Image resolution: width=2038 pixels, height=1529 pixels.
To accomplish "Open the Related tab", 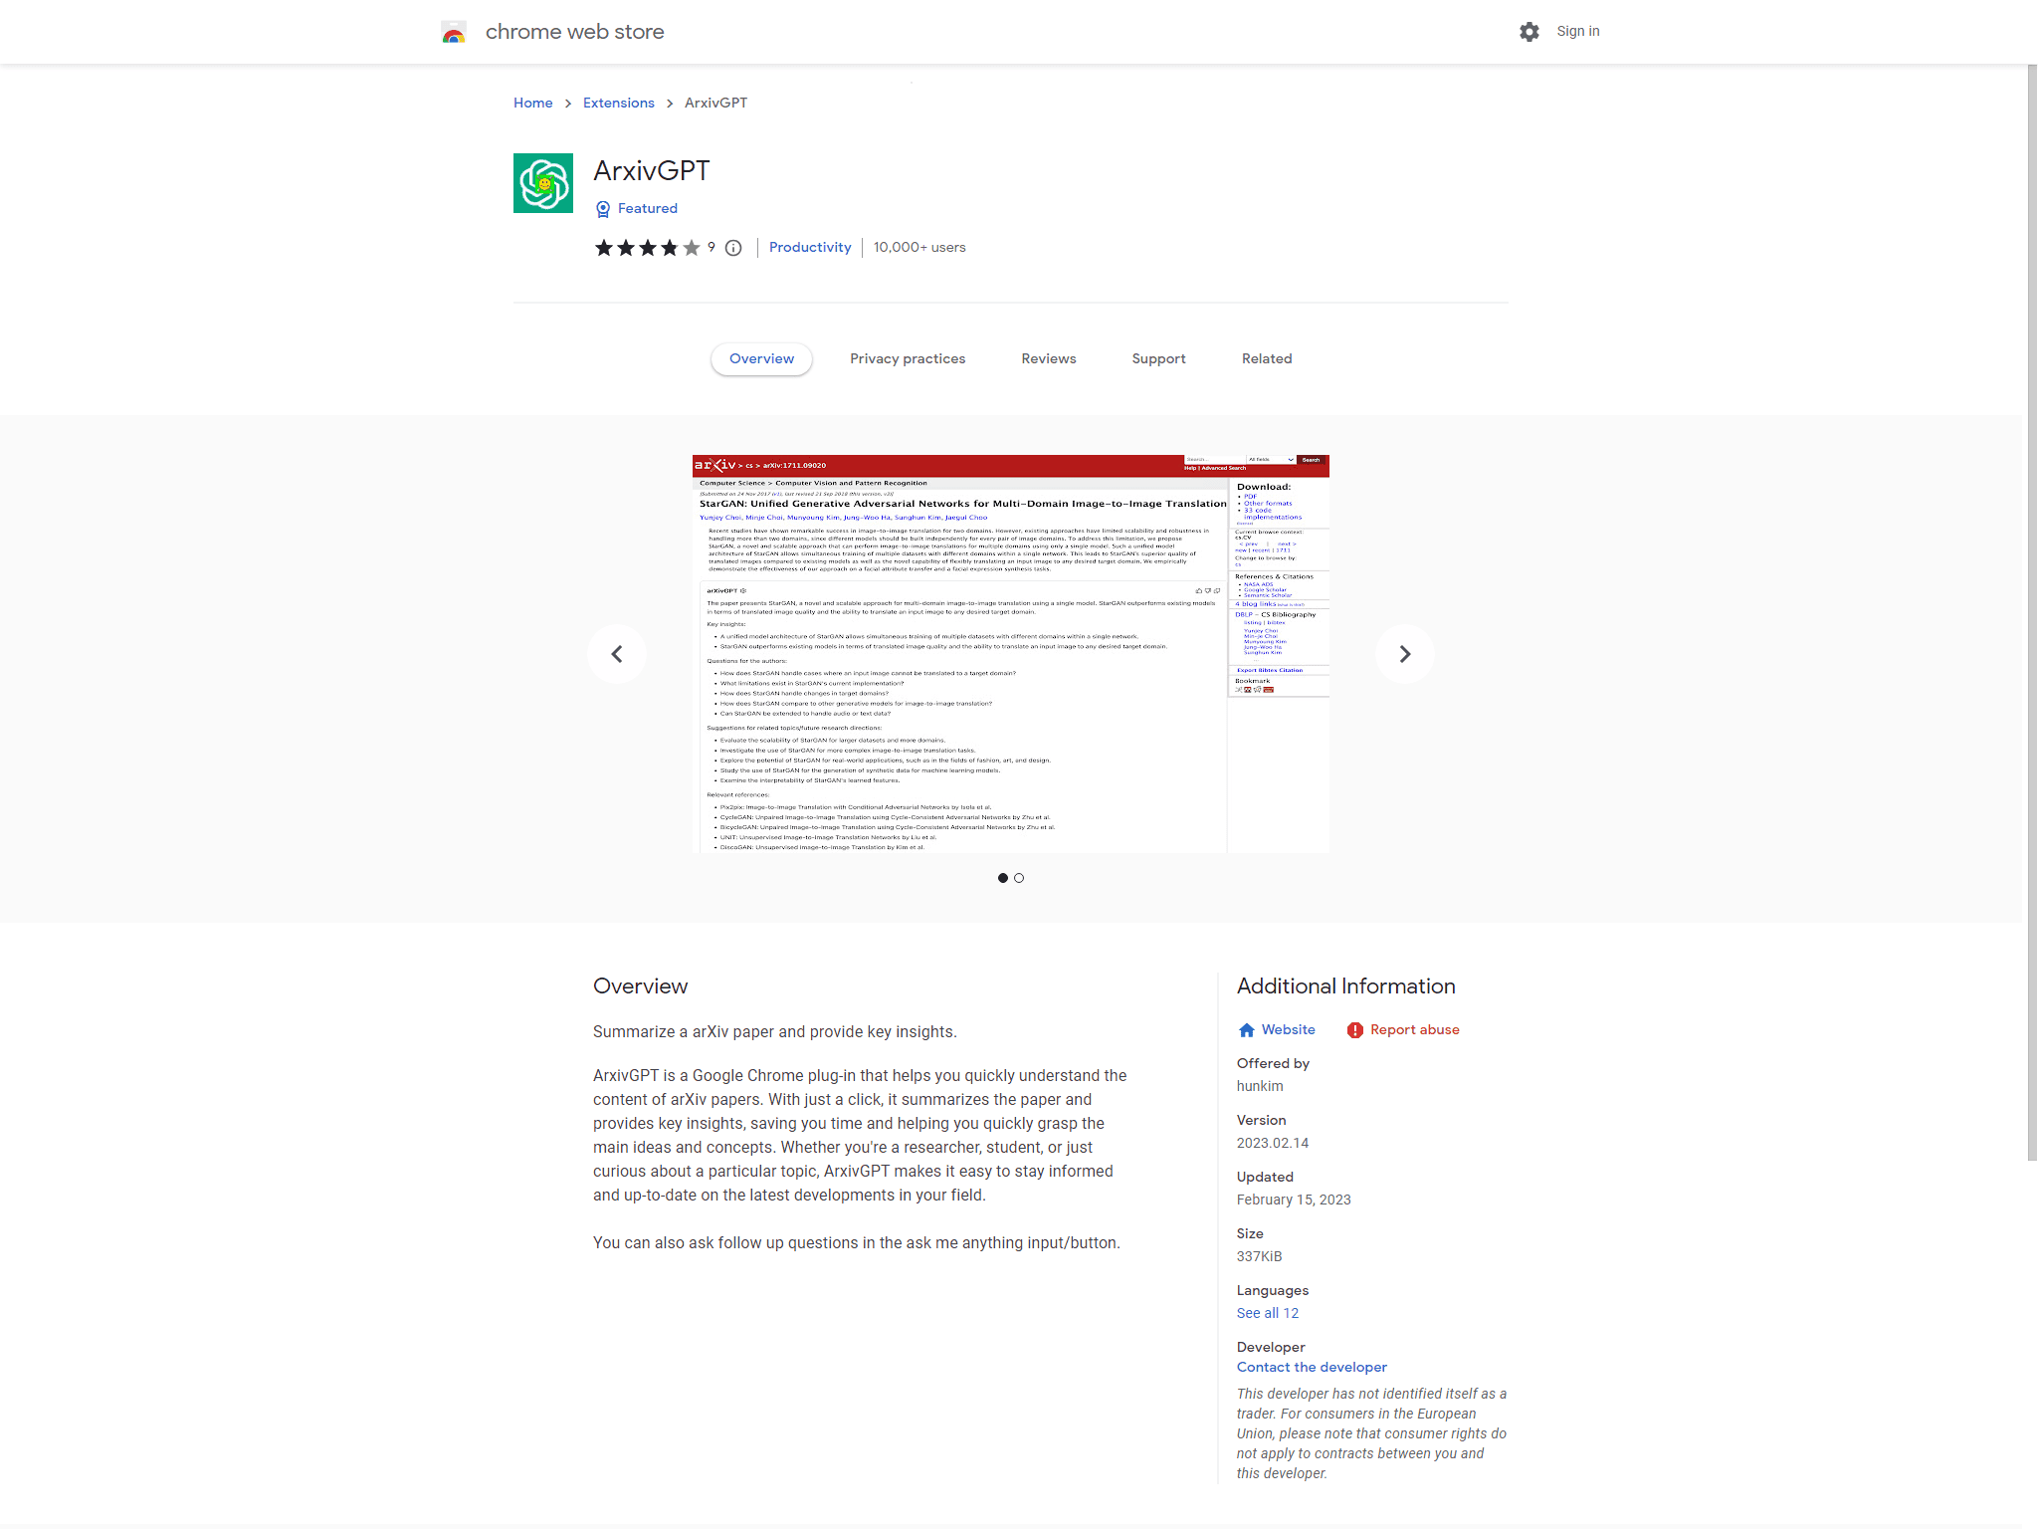I will click(x=1267, y=359).
